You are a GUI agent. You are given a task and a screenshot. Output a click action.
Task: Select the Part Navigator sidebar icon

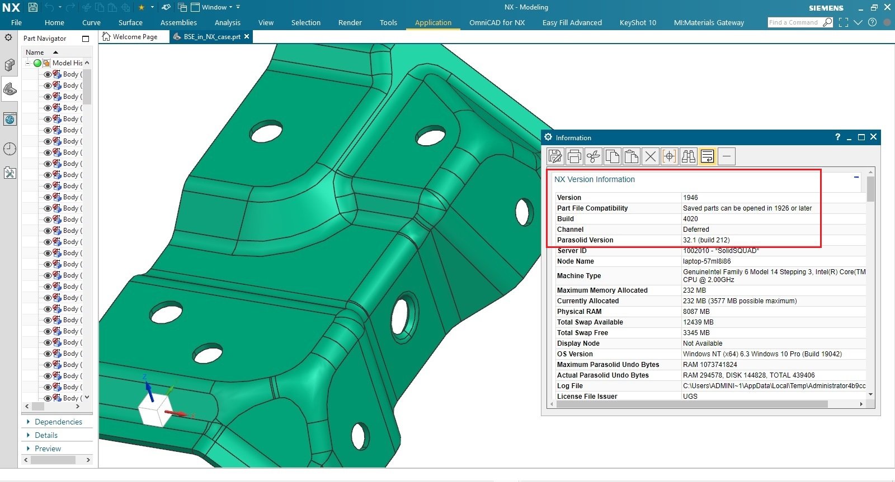(10, 89)
